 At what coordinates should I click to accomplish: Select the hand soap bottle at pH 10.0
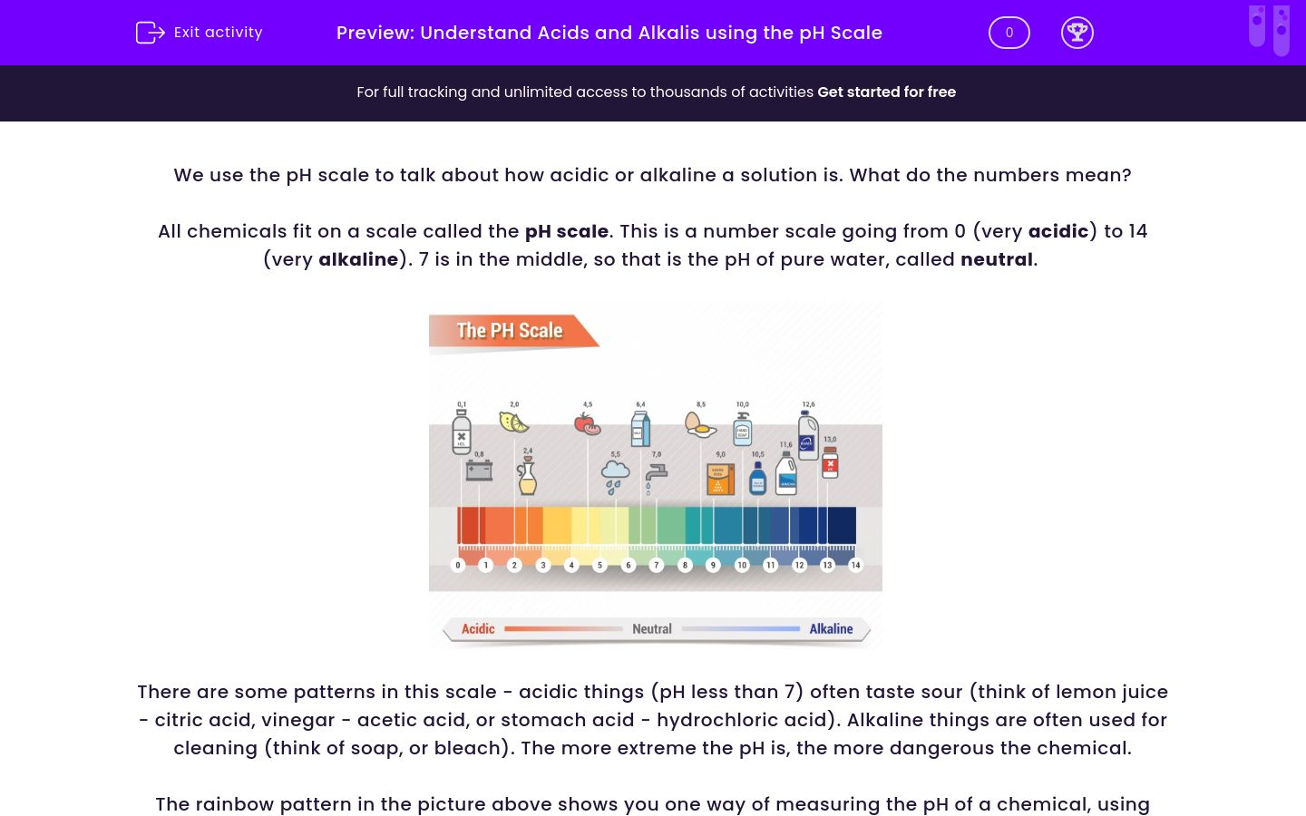tap(741, 432)
